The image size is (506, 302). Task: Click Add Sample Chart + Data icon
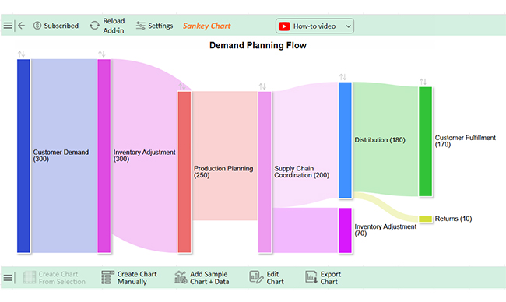click(181, 277)
